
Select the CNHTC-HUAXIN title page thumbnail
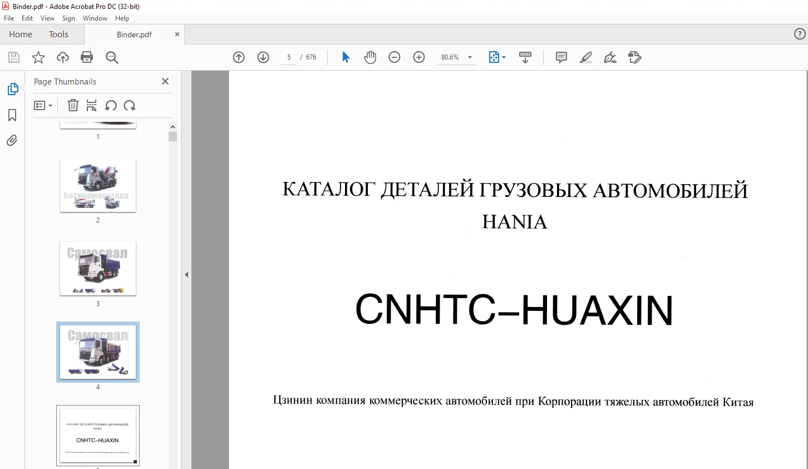[98, 436]
